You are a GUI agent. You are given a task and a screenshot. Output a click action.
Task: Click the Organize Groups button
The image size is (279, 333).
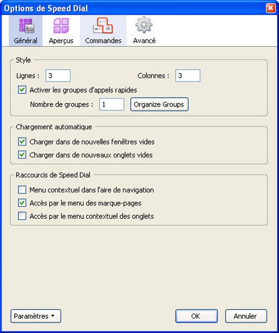(159, 104)
